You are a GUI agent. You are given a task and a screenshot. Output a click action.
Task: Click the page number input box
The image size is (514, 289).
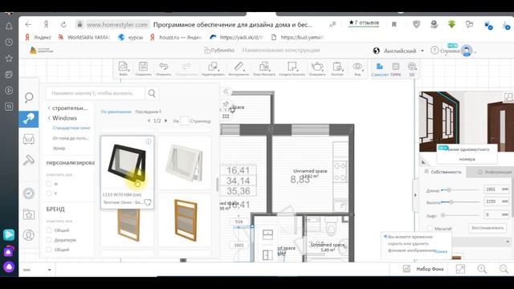(x=185, y=121)
